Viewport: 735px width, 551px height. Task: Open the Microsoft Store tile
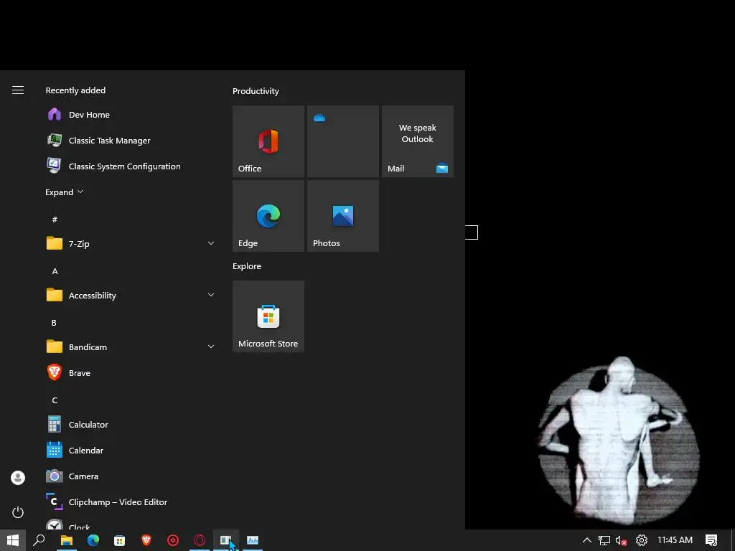point(268,316)
